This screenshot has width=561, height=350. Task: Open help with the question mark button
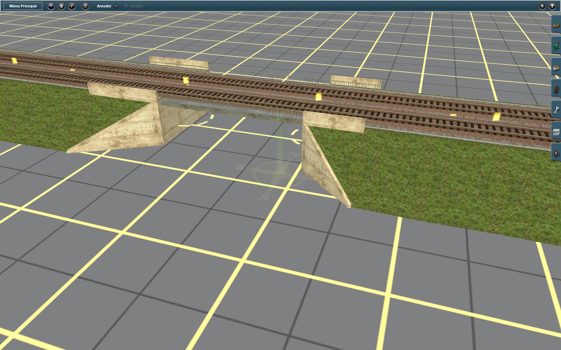552,6
